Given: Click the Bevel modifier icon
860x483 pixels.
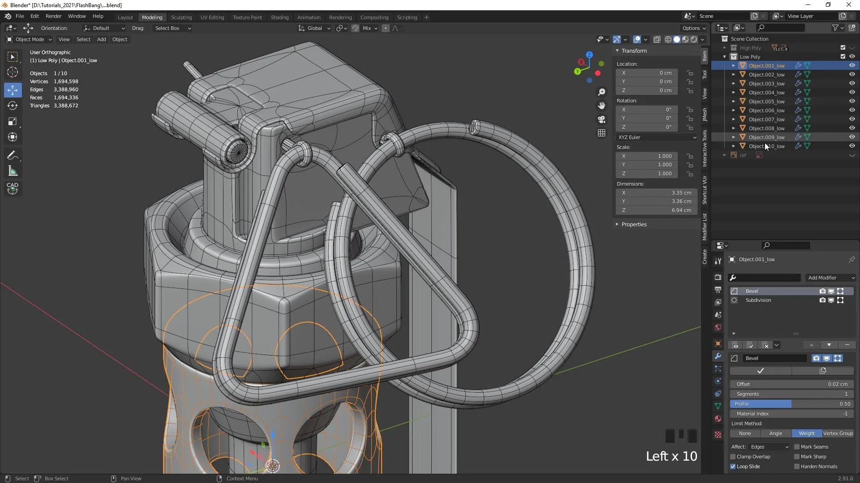Looking at the screenshot, I should tap(734, 290).
